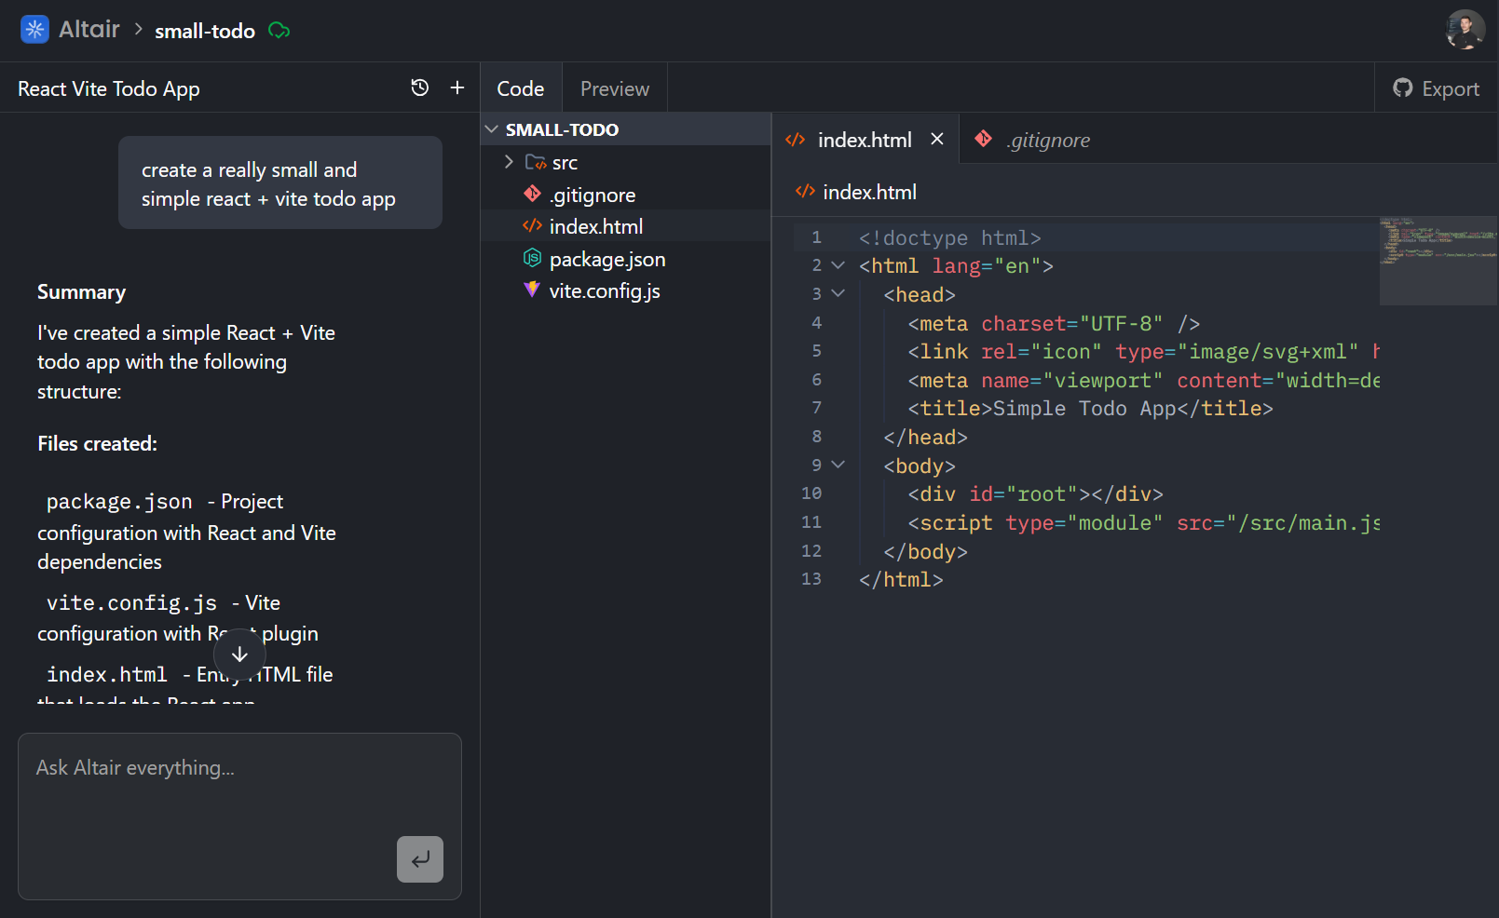
Task: Click the Altair logo icon
Action: coord(34,30)
